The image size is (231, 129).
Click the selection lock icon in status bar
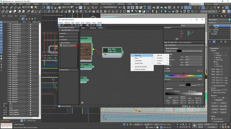click(127, 124)
